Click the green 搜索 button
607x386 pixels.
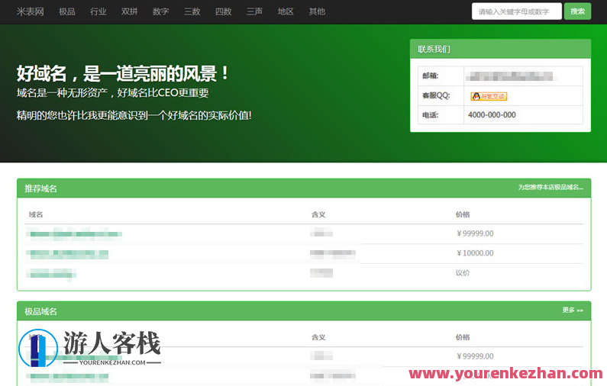(x=577, y=11)
